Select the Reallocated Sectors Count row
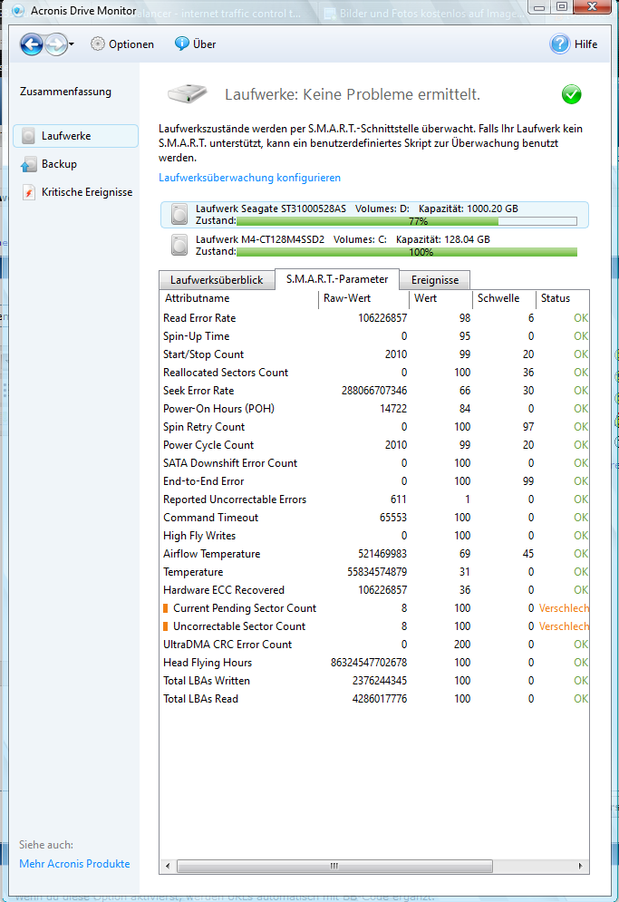This screenshot has width=619, height=902. pyautogui.click(x=374, y=373)
